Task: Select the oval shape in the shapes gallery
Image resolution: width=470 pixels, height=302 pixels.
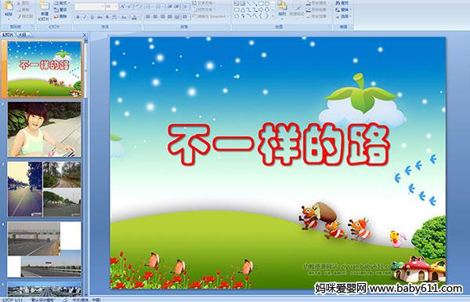Action: pyautogui.click(x=268, y=4)
